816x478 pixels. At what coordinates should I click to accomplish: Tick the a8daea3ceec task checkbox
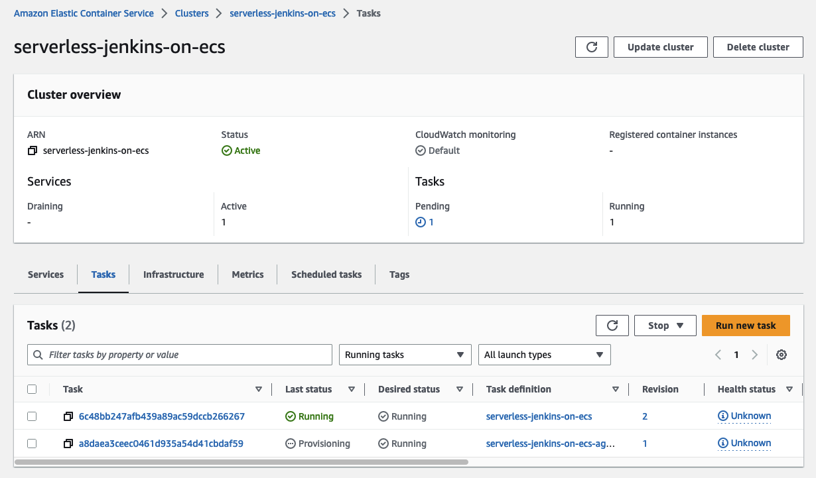coord(32,444)
